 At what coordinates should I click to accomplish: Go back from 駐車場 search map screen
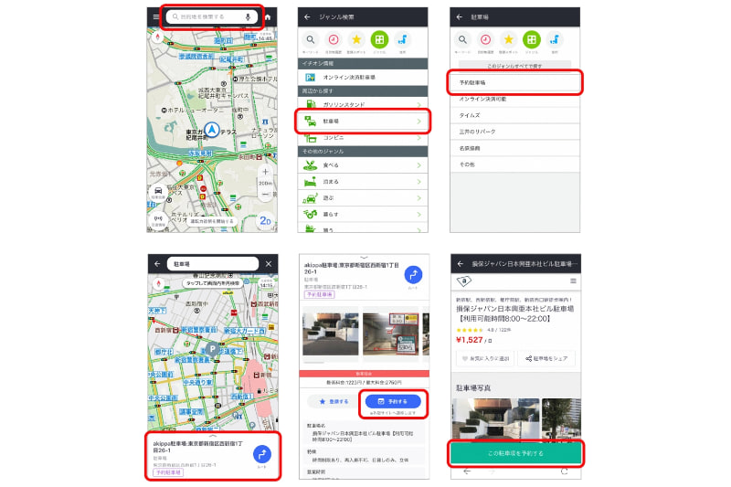(157, 264)
